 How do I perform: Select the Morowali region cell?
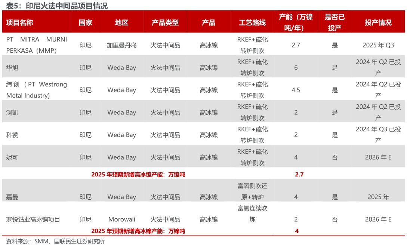(122, 219)
